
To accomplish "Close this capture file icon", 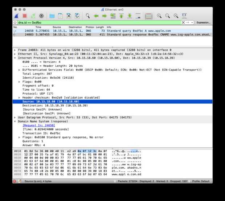I will (x=69, y=16).
